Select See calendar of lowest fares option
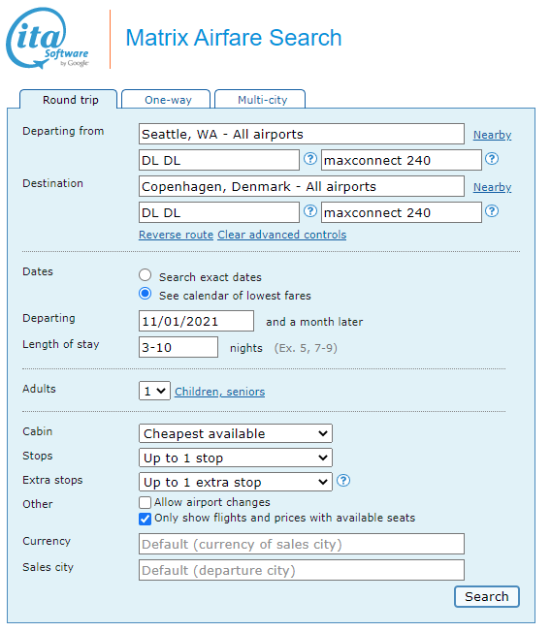The image size is (551, 632). click(x=146, y=294)
